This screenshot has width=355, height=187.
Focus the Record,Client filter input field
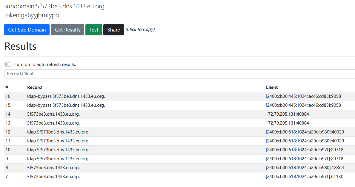point(179,74)
